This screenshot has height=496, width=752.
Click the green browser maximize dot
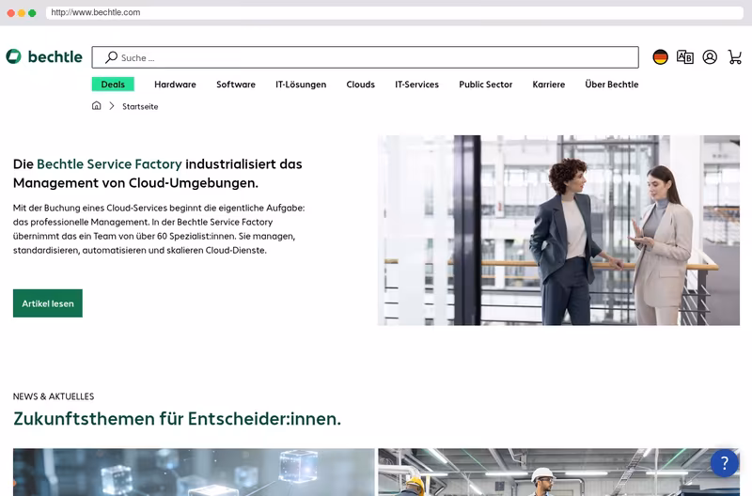click(32, 13)
